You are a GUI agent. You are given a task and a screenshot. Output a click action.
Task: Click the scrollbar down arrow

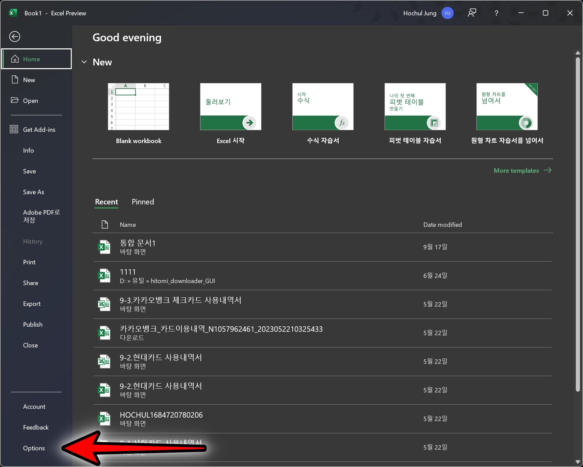(578, 462)
